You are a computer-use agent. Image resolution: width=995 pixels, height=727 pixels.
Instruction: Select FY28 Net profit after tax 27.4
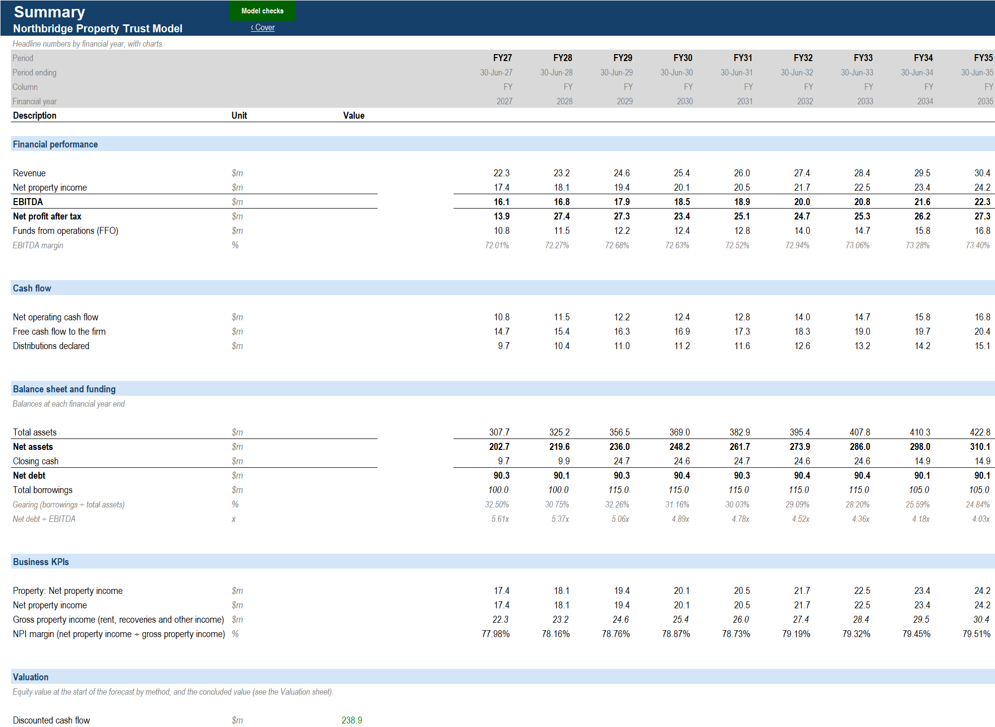(561, 217)
